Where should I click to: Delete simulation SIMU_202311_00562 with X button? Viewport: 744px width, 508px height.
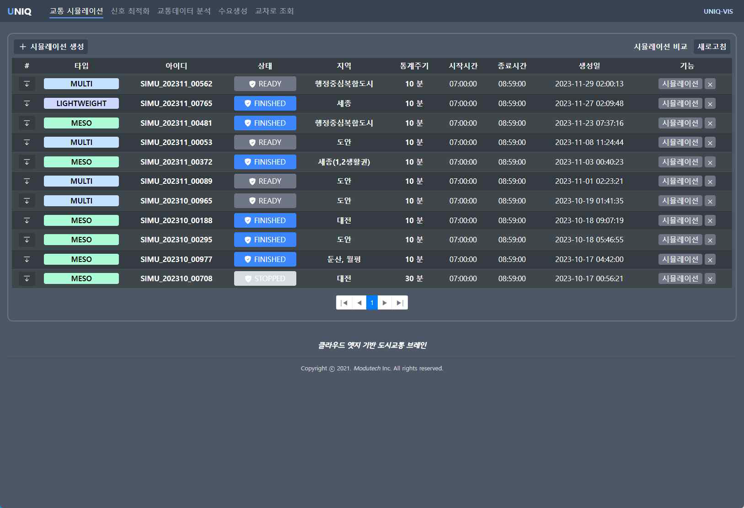point(710,84)
